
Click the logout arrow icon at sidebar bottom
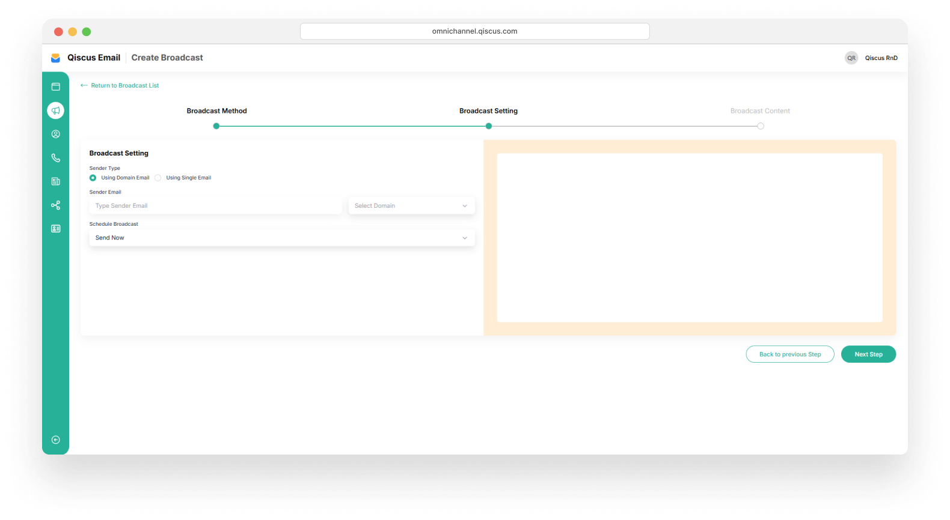pyautogui.click(x=55, y=440)
